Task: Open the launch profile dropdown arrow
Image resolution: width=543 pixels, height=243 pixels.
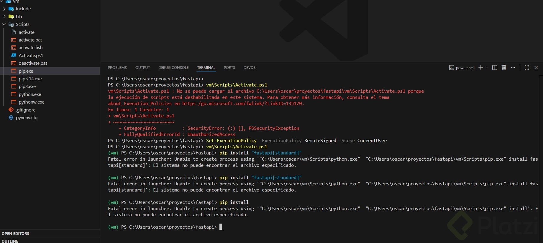Action: point(486,68)
